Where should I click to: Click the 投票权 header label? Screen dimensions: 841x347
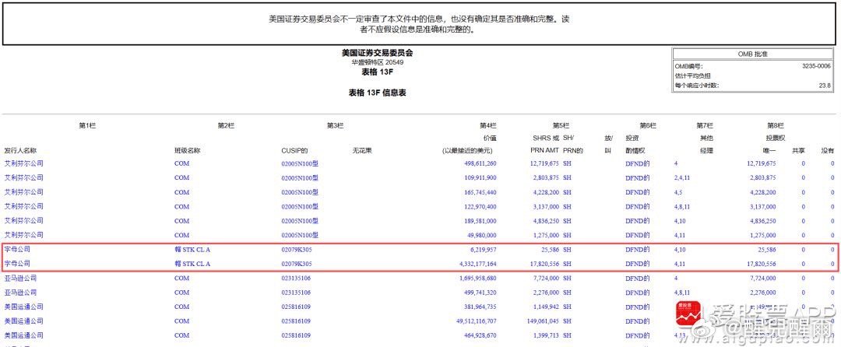(x=776, y=138)
